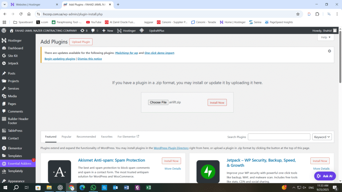Open the 8 pending updates icon

[84, 31]
